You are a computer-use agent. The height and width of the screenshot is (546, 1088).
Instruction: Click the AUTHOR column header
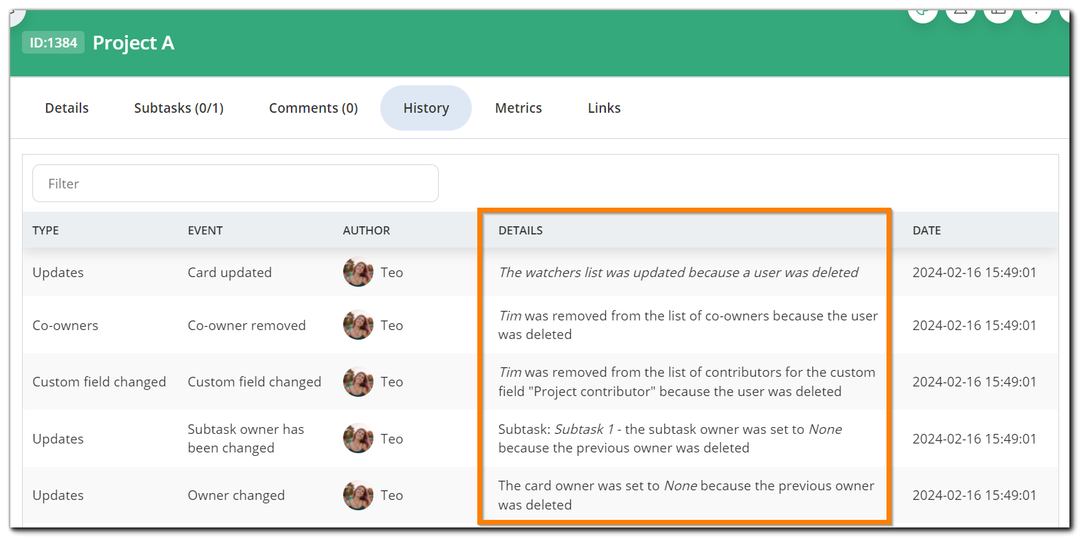[x=366, y=230]
